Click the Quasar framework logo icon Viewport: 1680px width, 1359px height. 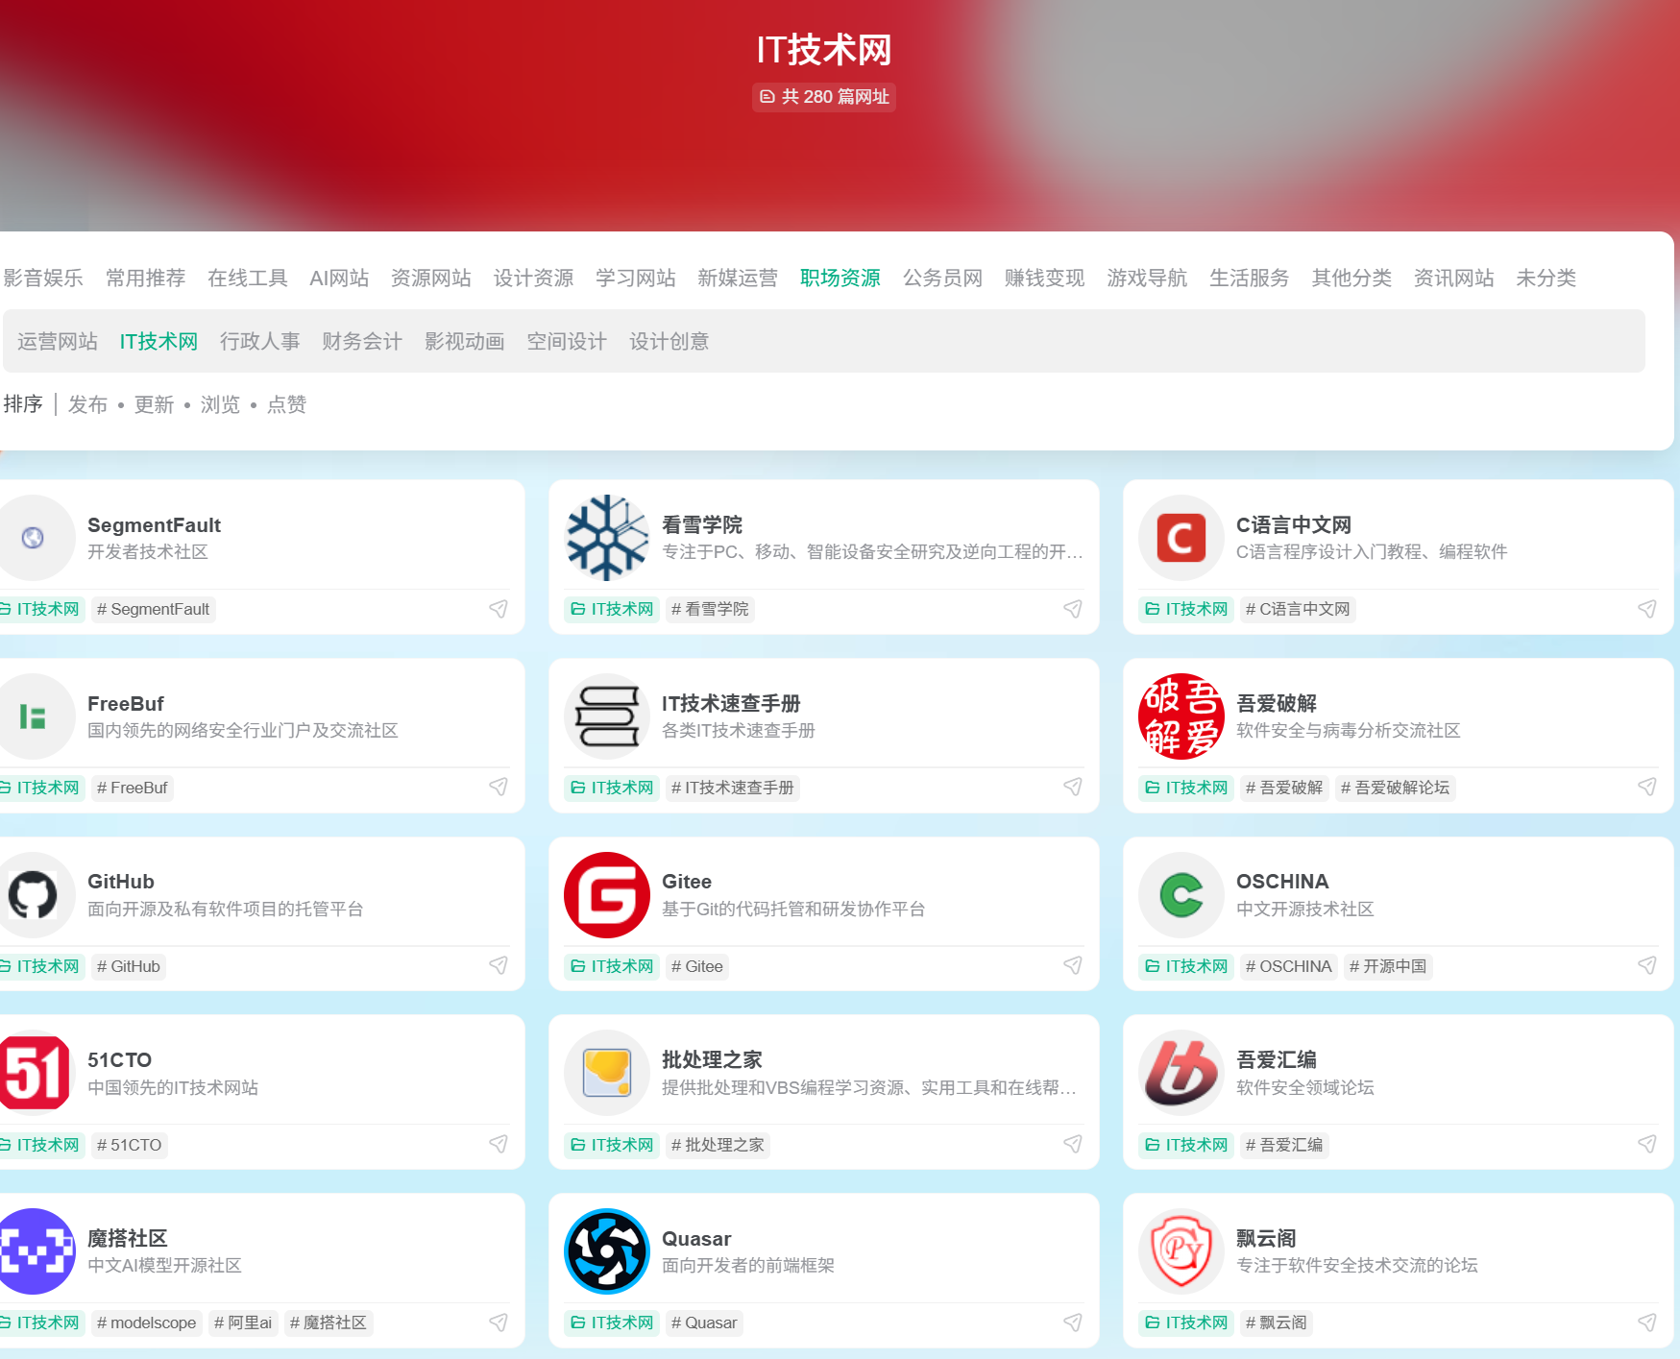coord(606,1250)
